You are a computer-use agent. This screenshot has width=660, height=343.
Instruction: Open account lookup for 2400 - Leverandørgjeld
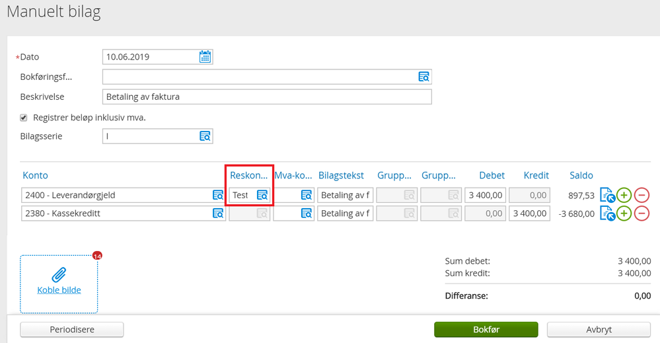[x=218, y=195]
